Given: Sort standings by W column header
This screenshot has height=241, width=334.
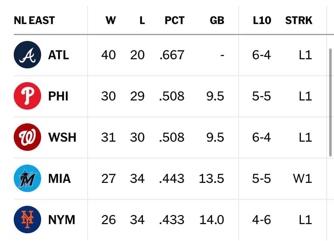Looking at the screenshot, I should click(111, 21).
